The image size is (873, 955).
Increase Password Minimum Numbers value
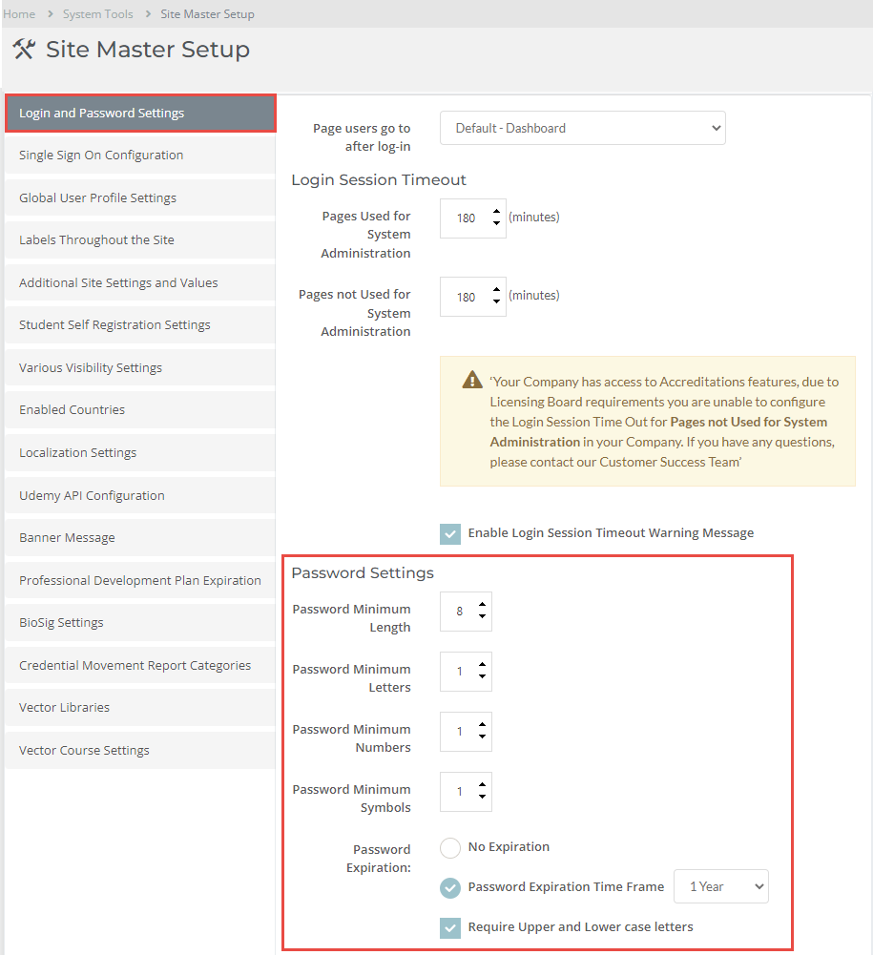click(x=482, y=724)
